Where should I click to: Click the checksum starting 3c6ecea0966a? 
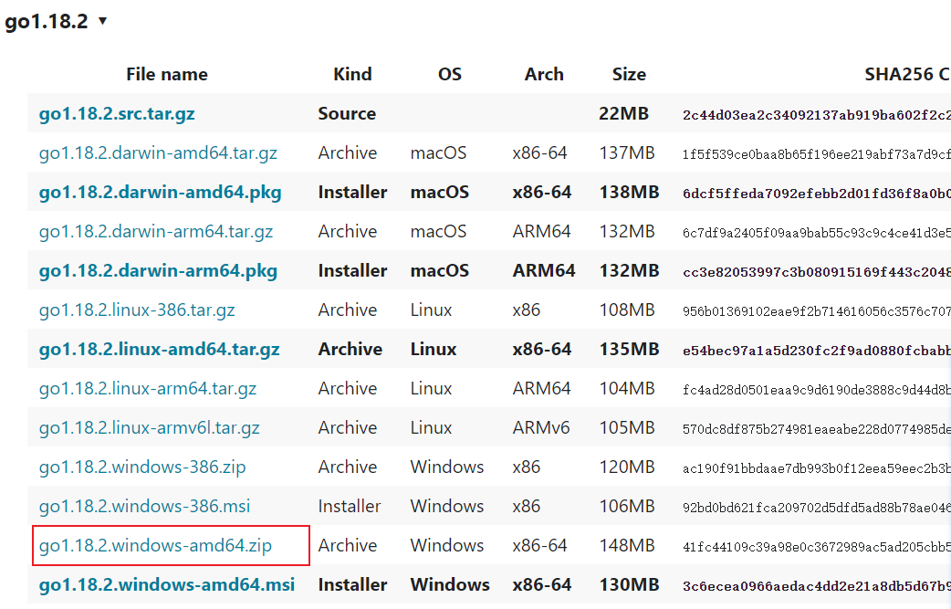(816, 586)
